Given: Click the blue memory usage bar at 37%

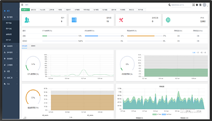Looking at the screenshot, I should (x=91, y=36).
